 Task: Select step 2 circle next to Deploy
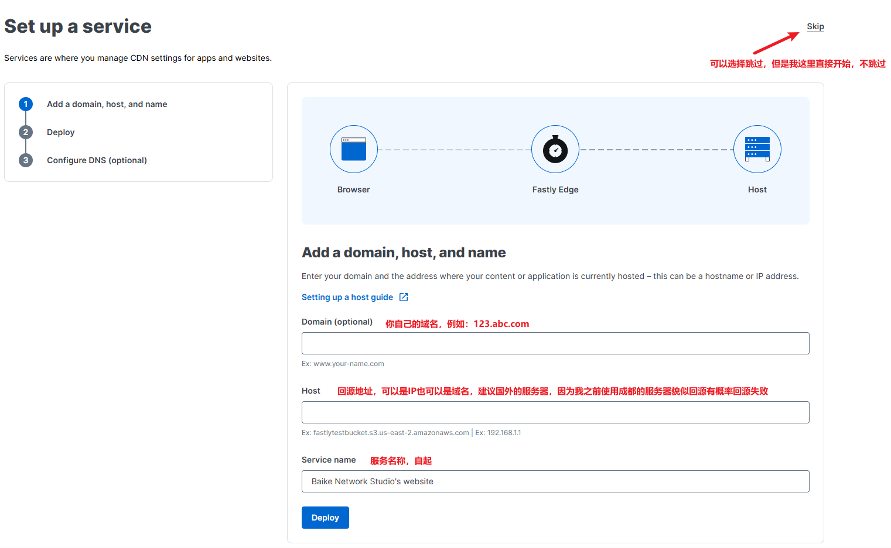[x=26, y=132]
